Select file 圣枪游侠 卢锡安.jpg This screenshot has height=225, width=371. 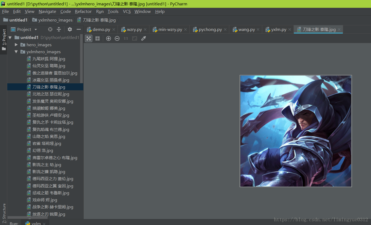pos(48,115)
